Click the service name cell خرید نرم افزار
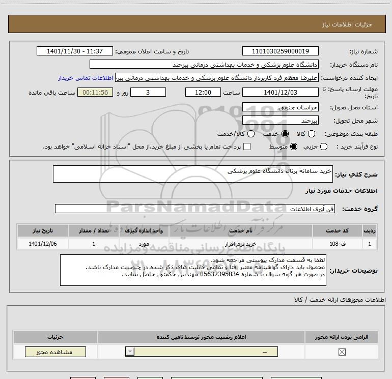Screen dimensions: 392x379 pyautogui.click(x=240, y=244)
